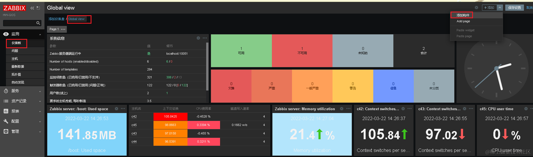533x157 pixels.
Task: Open dashboard properties gear icon next to 添加
Action: click(476, 8)
